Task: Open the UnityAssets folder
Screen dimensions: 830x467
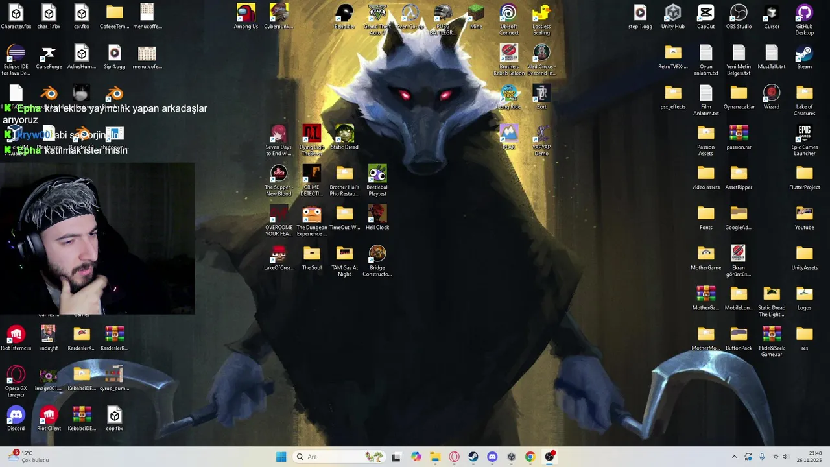Action: pos(804,258)
